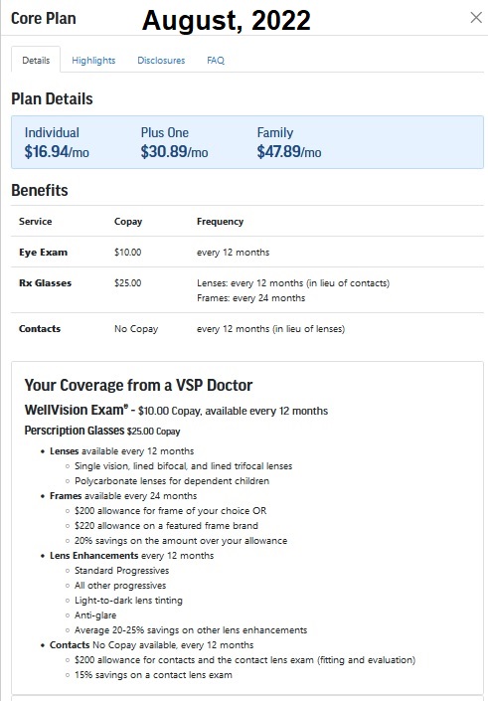Click the Core Plan title

tap(44, 18)
